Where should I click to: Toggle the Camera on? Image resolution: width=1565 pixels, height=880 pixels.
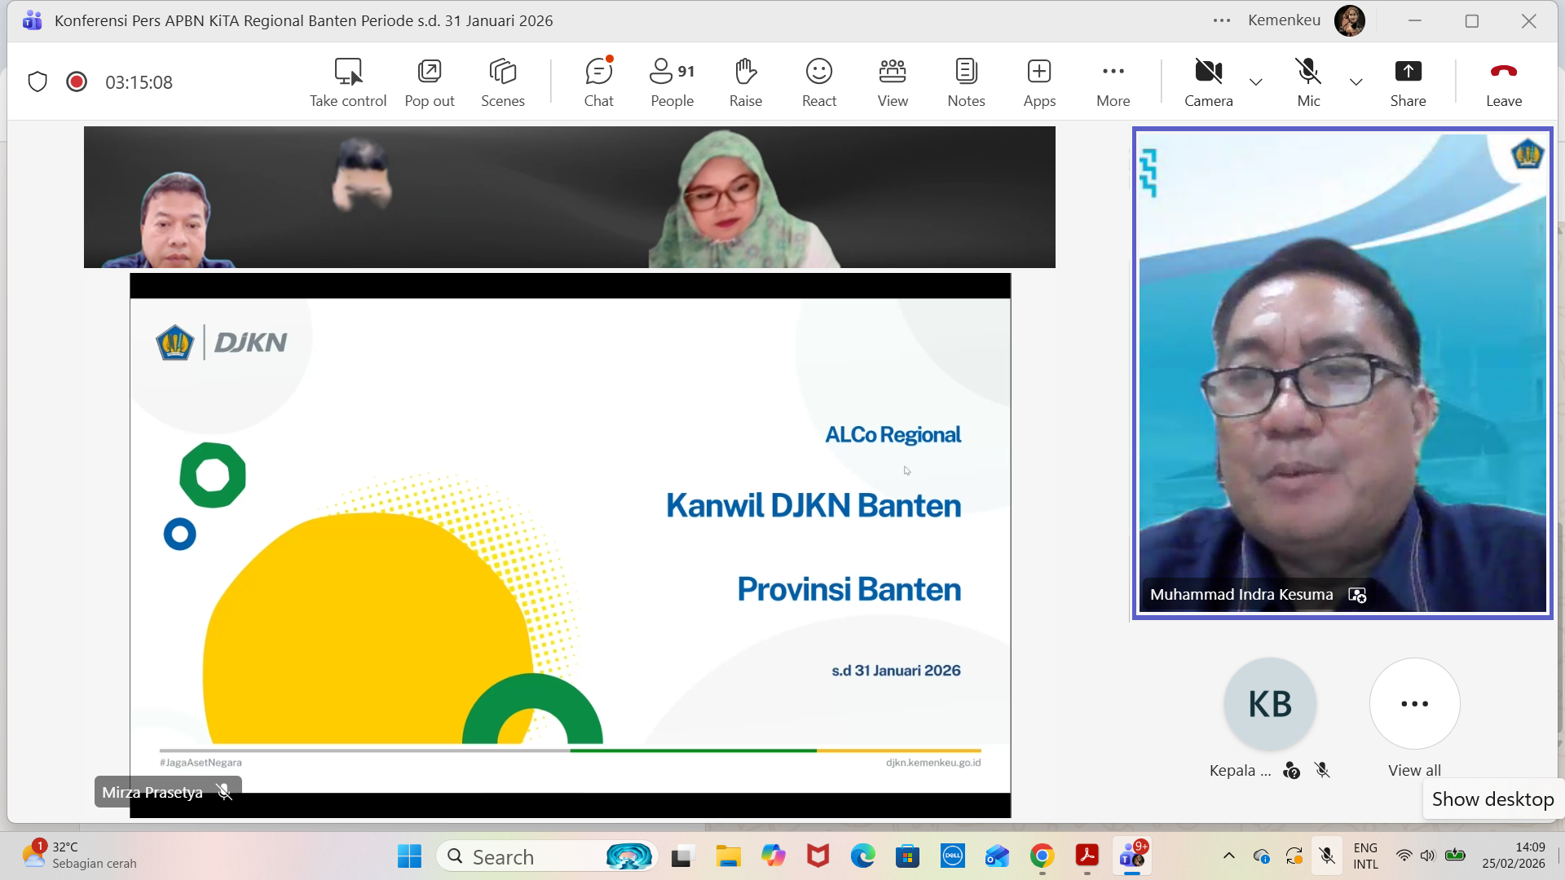click(x=1208, y=82)
